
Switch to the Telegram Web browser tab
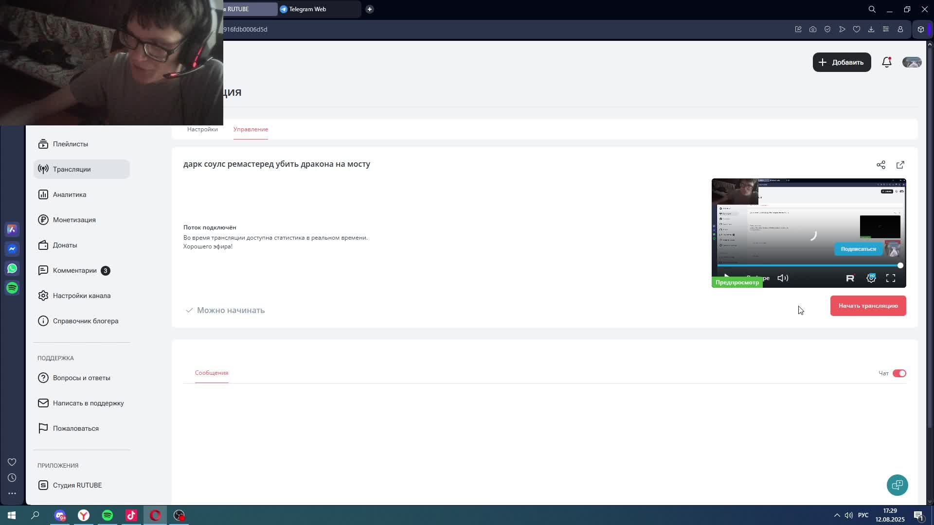coord(307,9)
